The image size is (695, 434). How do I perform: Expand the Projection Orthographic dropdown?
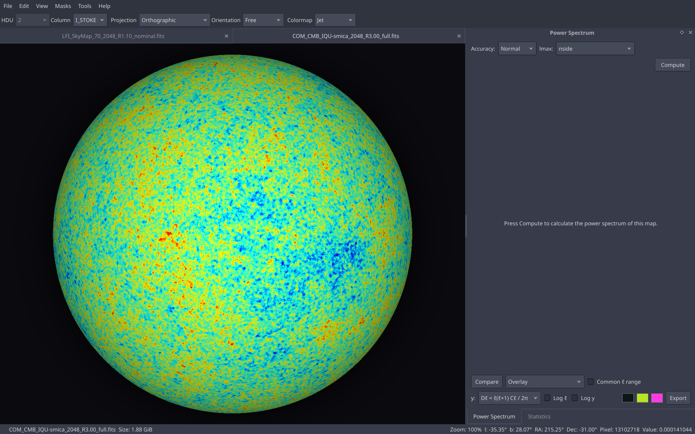(x=174, y=20)
